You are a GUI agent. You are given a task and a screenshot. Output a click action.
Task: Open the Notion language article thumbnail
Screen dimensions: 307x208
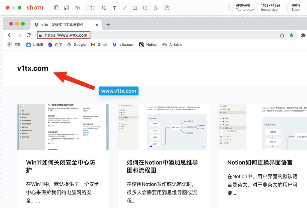[x=263, y=127]
